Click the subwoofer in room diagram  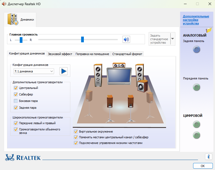143,86
